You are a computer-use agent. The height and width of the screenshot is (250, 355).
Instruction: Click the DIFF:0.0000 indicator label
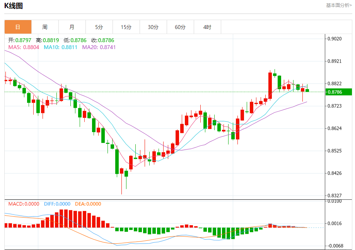click(x=57, y=204)
